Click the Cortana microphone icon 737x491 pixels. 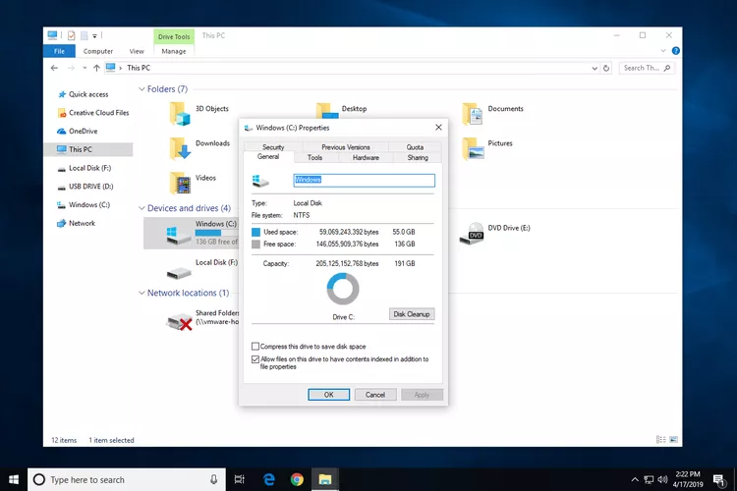pos(213,479)
